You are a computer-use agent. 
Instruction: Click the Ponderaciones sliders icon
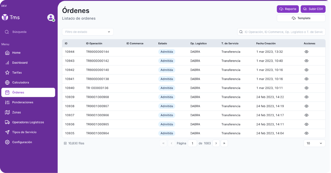[7, 102]
